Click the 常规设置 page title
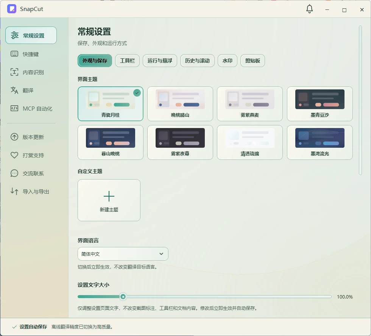371x336 pixels. click(x=94, y=32)
